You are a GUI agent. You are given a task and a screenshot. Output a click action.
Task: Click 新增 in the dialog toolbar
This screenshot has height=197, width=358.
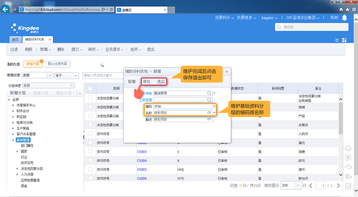[132, 81]
